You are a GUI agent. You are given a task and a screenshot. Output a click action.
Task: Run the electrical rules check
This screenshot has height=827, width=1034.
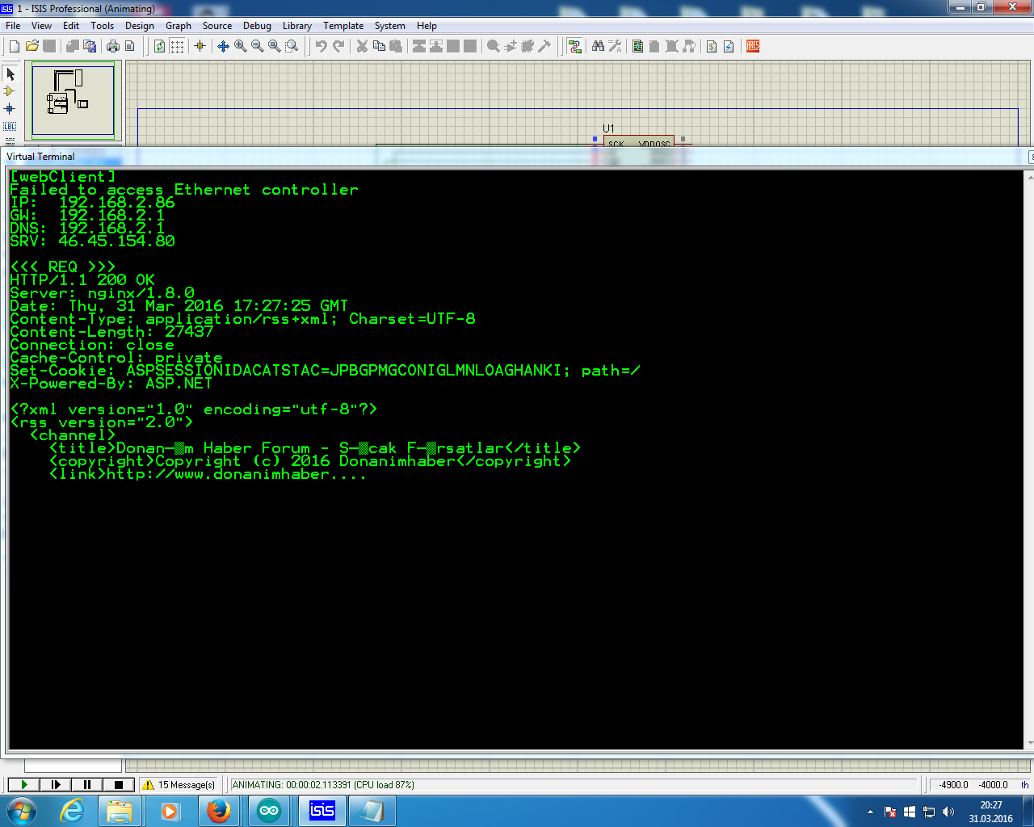coord(729,47)
